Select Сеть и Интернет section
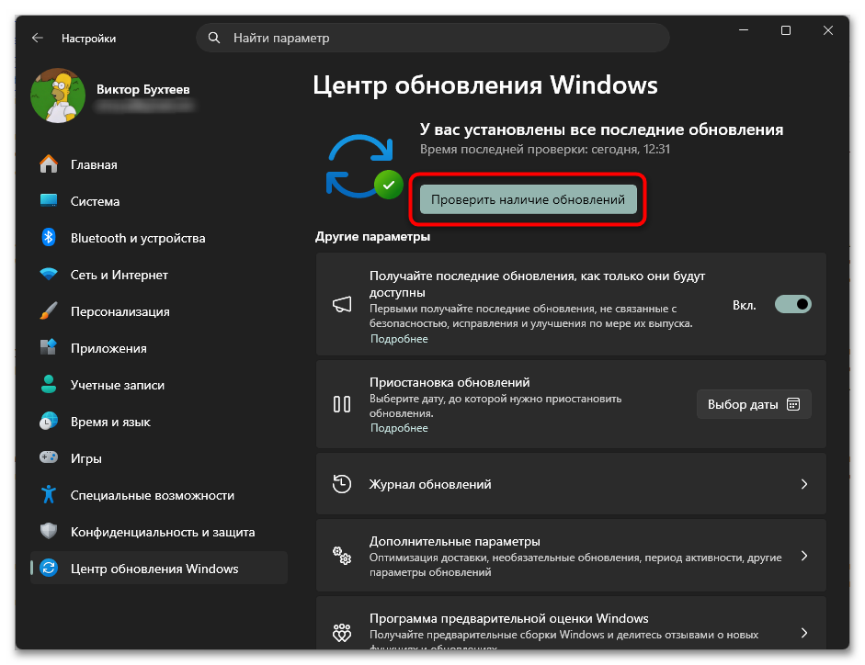The height and width of the screenshot is (665, 865). (x=159, y=275)
